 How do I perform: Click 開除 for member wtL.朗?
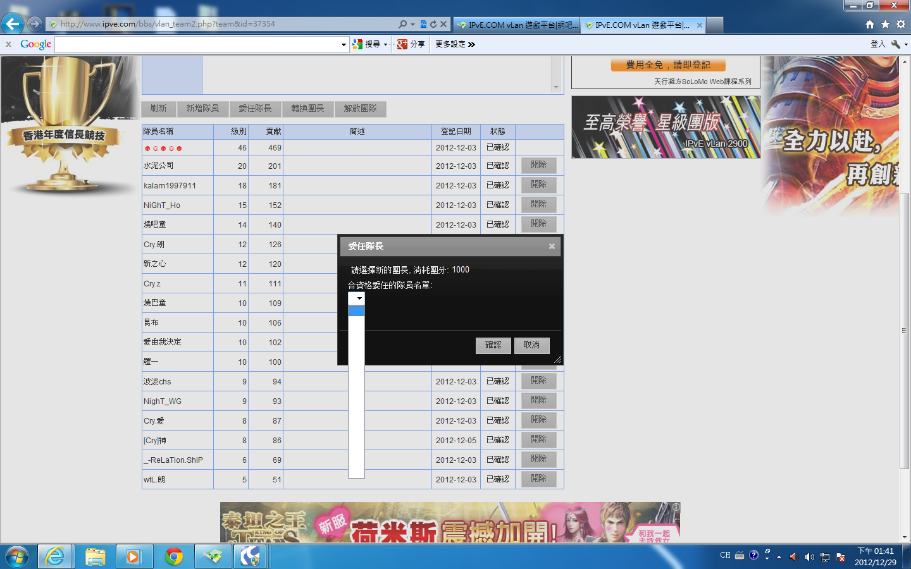[539, 479]
